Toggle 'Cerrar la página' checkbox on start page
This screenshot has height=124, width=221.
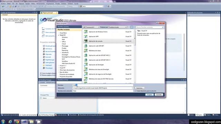41,73
